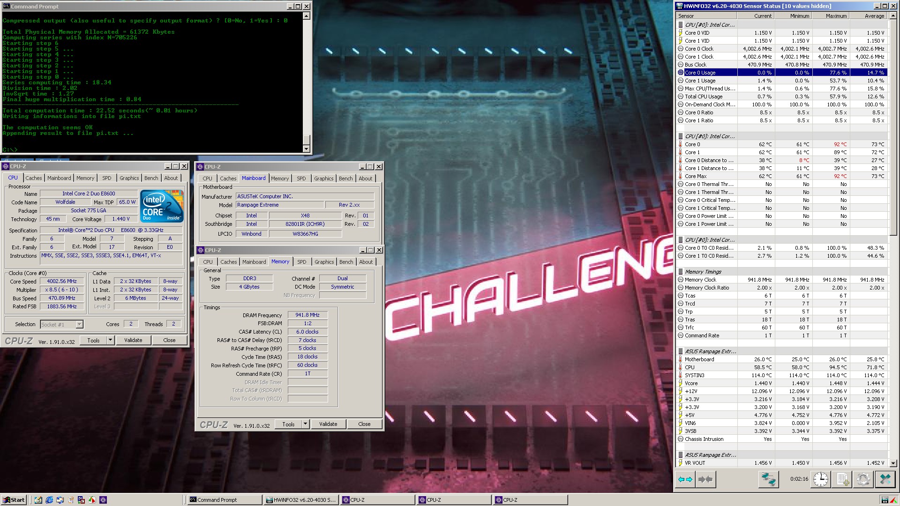Screen dimensions: 900x506
Task: Switch to HWiNFO32 taskbar button
Action: (301, 500)
